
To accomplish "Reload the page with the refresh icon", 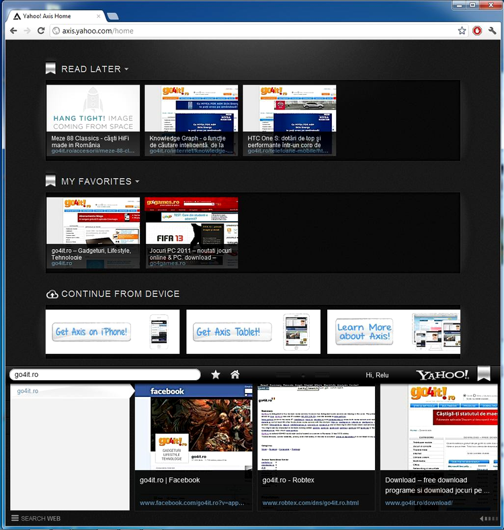I will pos(41,31).
